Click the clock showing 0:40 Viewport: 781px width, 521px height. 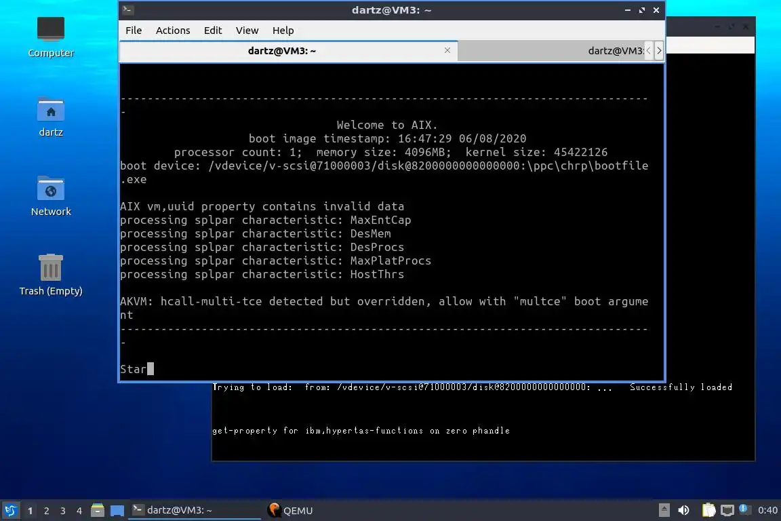(x=767, y=510)
